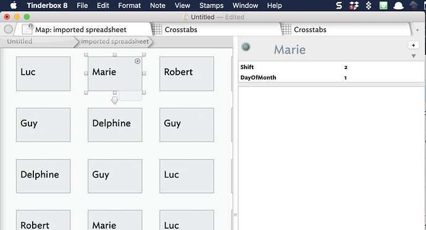This screenshot has width=426, height=230.
Task: Open the Tinderbox 8 application menu
Action: point(47,6)
